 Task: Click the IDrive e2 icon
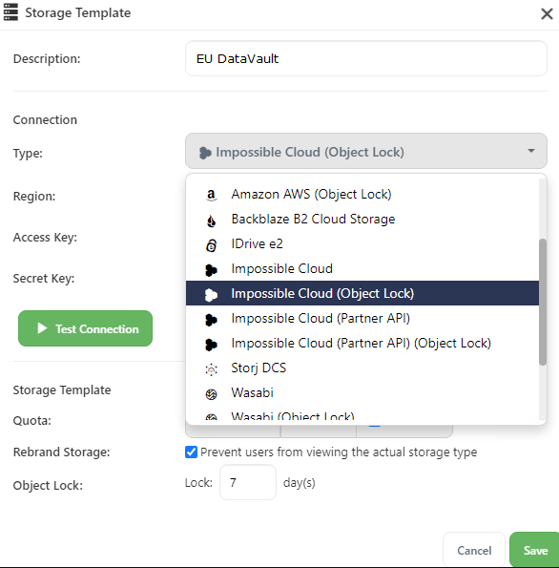pos(211,245)
